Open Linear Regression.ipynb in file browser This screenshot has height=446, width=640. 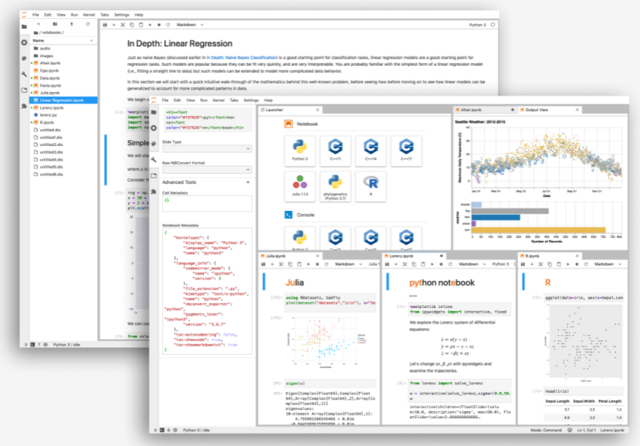click(61, 99)
